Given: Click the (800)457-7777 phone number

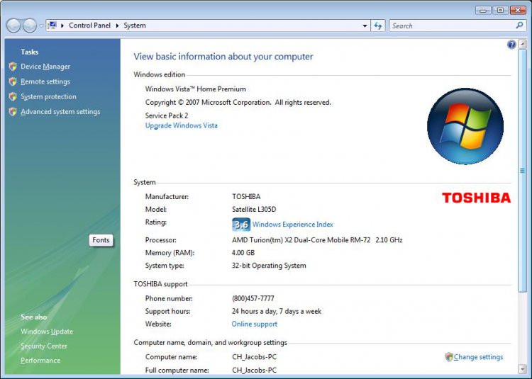Looking at the screenshot, I should [253, 299].
